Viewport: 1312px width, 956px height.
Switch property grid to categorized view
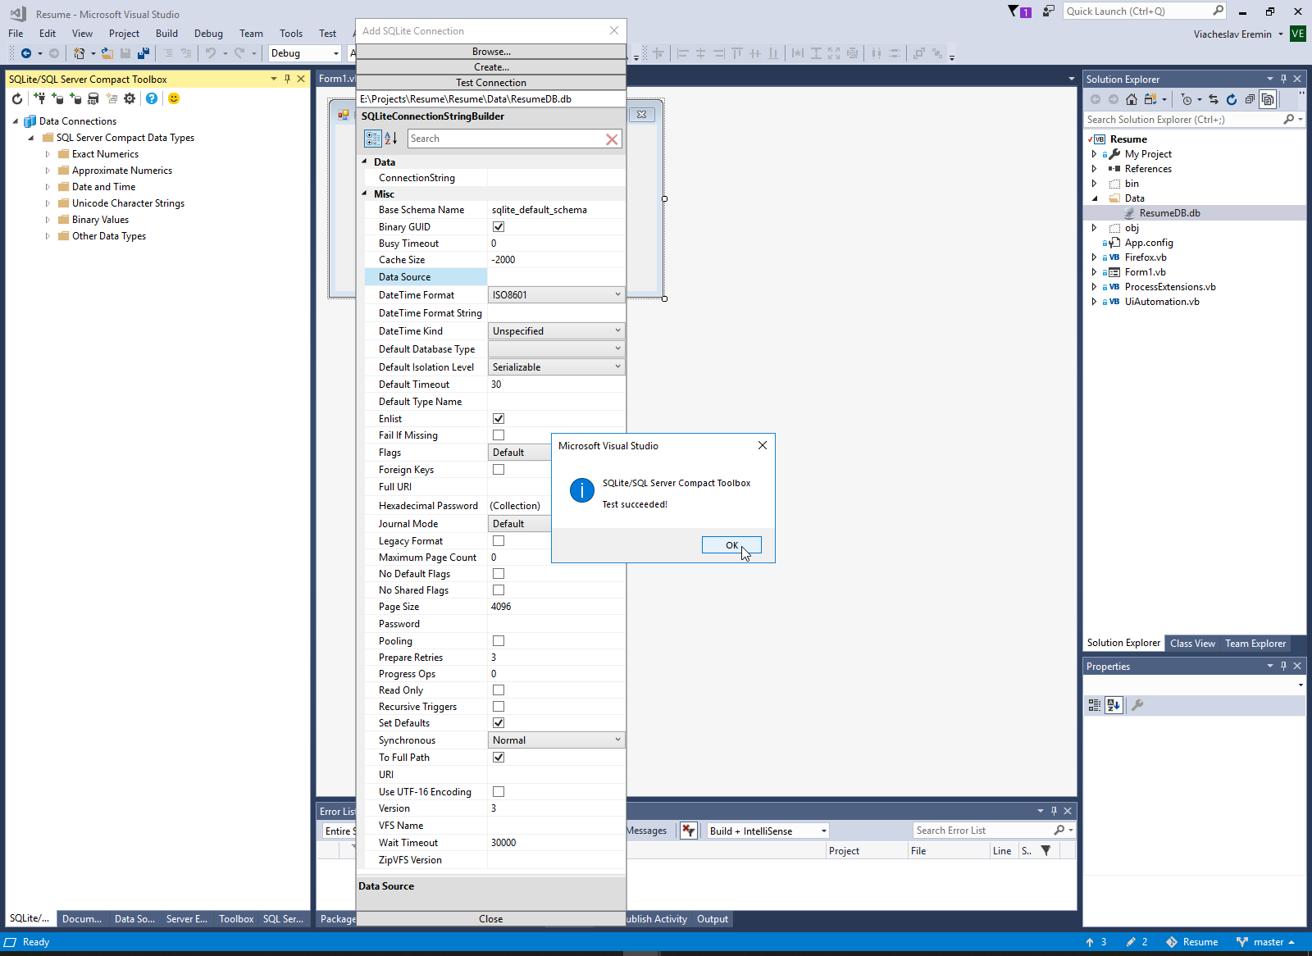click(x=373, y=139)
